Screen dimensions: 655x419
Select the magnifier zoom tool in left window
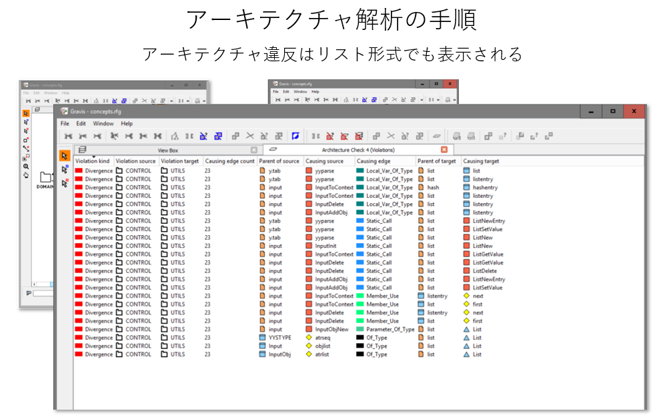26,167
